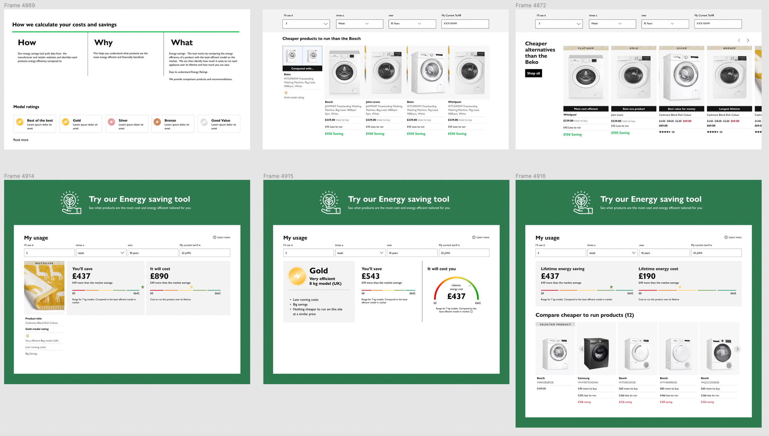Click the Learn more link in Frame 4915
This screenshot has width=769, height=436.
click(482, 237)
